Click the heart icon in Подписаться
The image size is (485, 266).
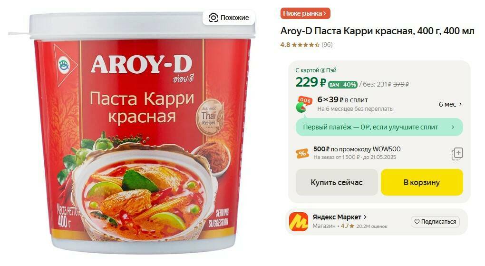[x=417, y=222]
